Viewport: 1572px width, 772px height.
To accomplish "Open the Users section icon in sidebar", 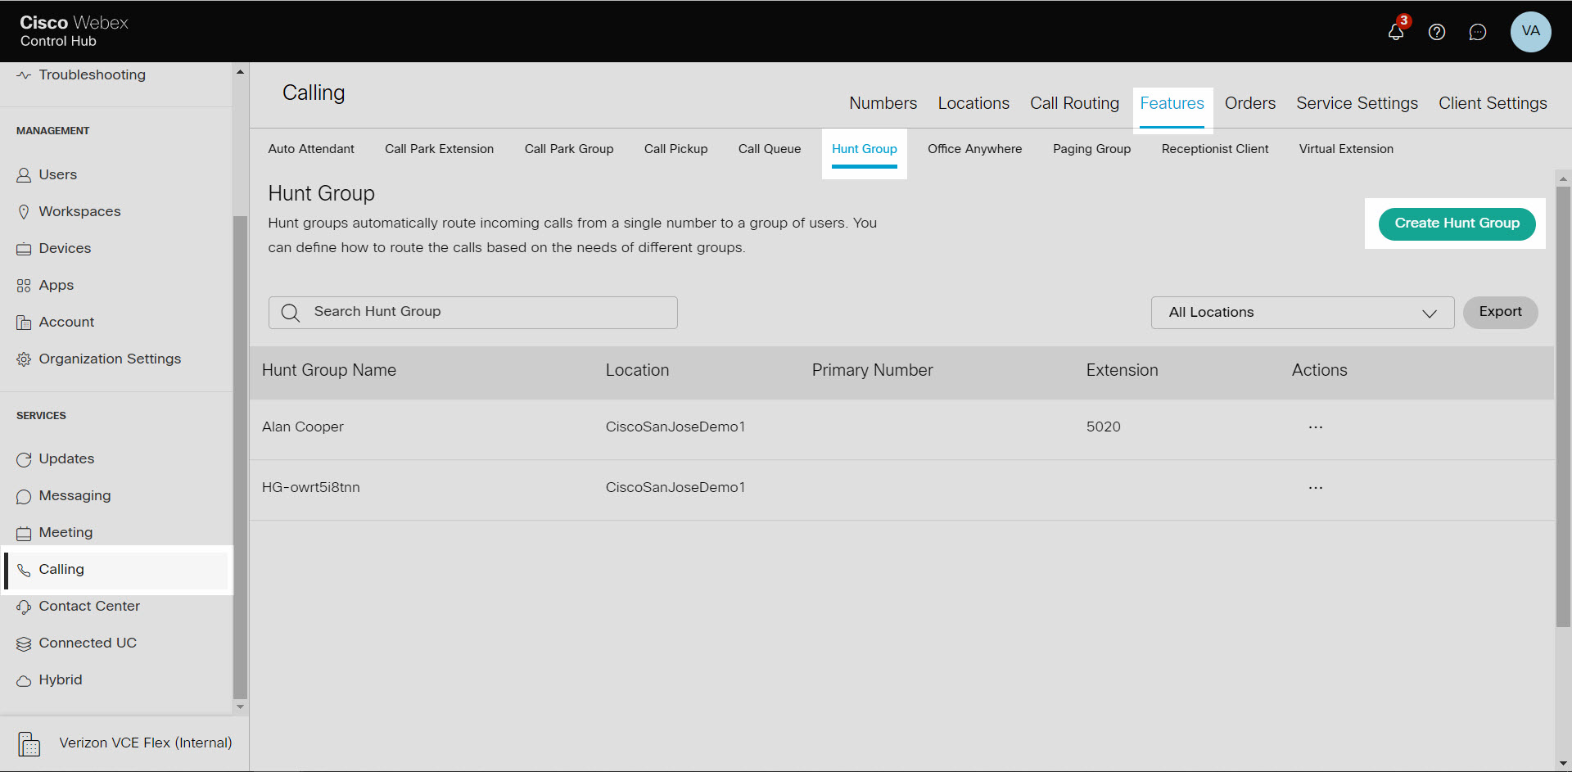I will pos(25,174).
